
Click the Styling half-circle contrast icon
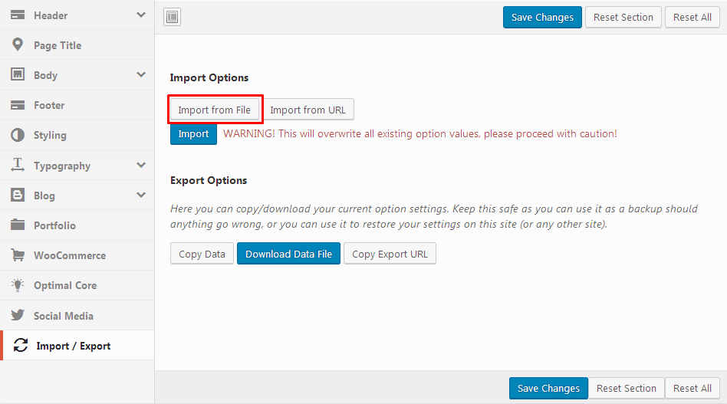[x=18, y=135]
